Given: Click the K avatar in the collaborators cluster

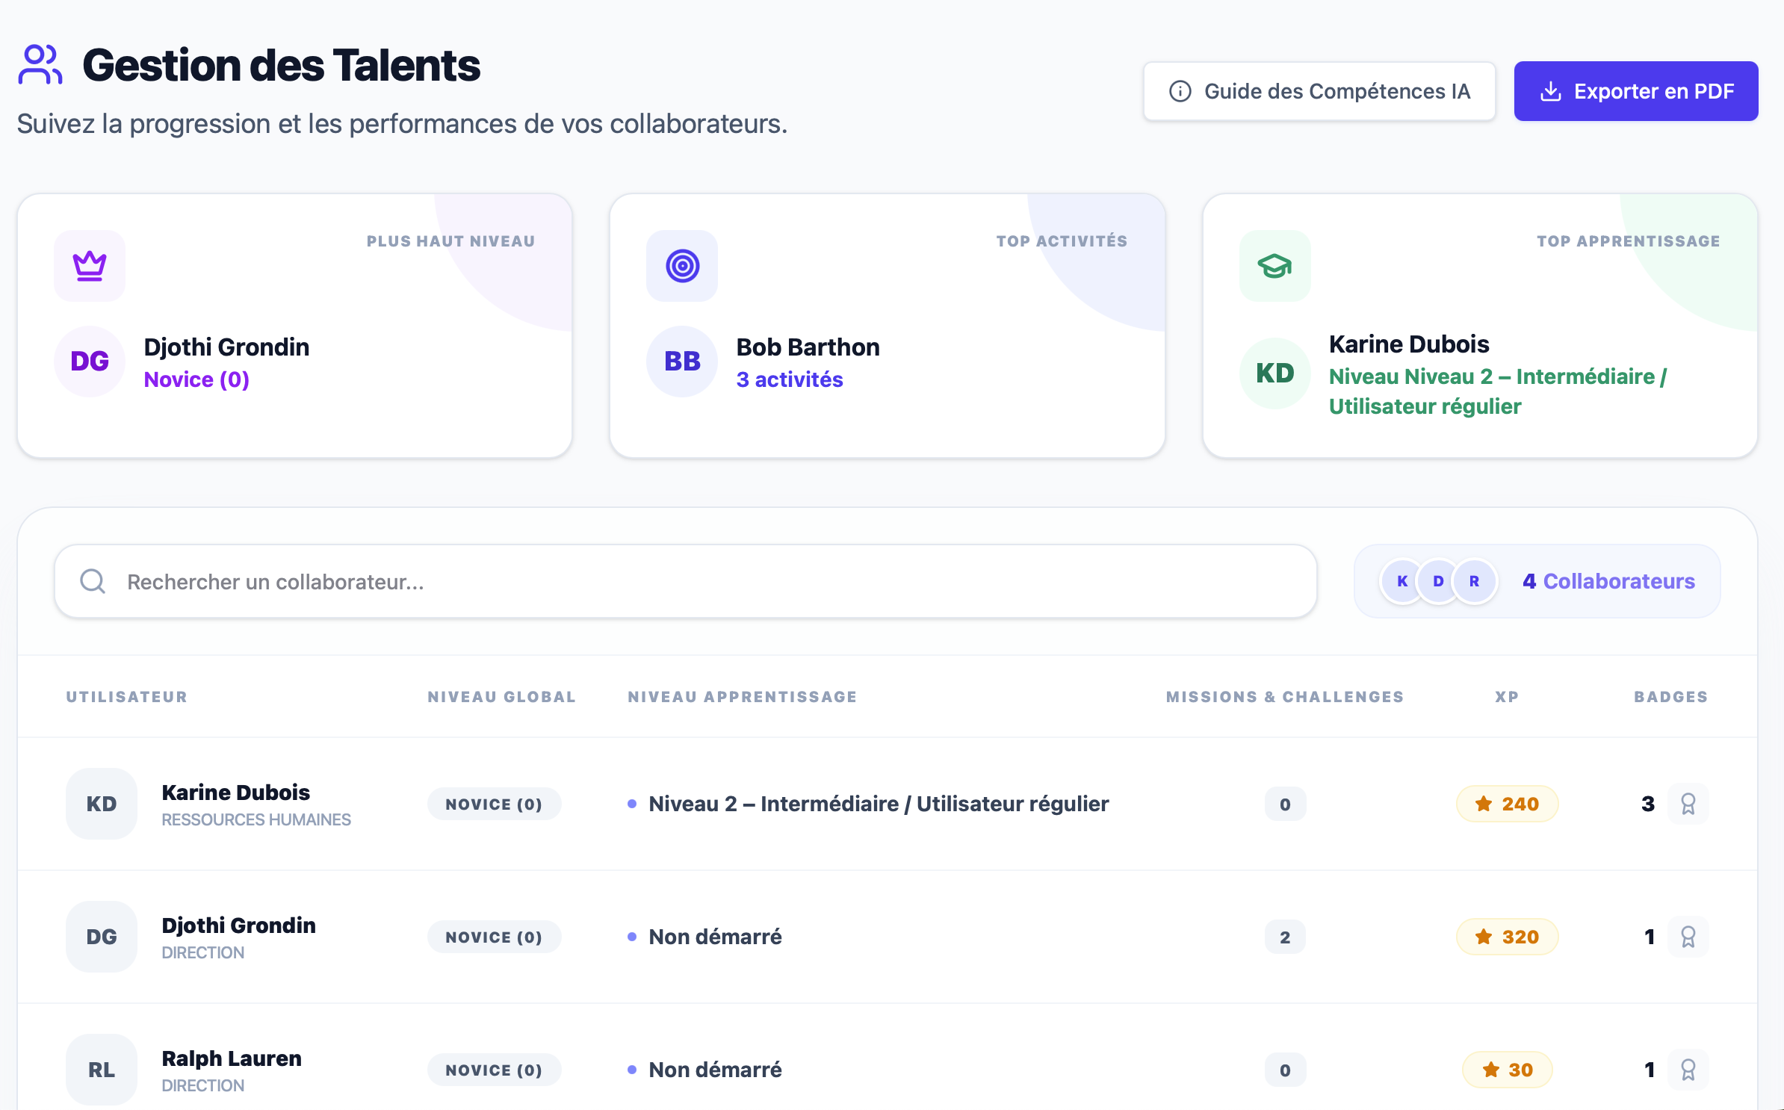Looking at the screenshot, I should tap(1402, 581).
